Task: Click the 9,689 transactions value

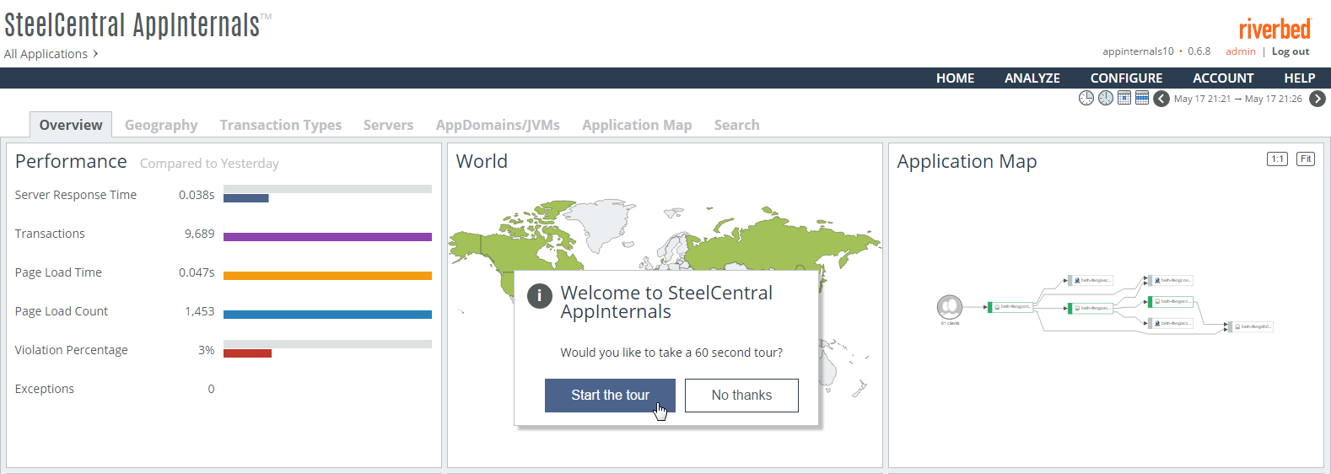Action: (x=200, y=234)
